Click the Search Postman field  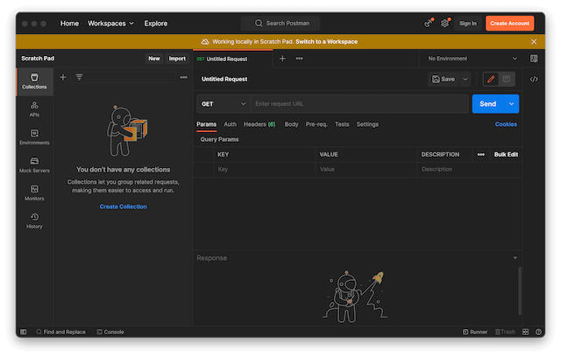point(280,24)
